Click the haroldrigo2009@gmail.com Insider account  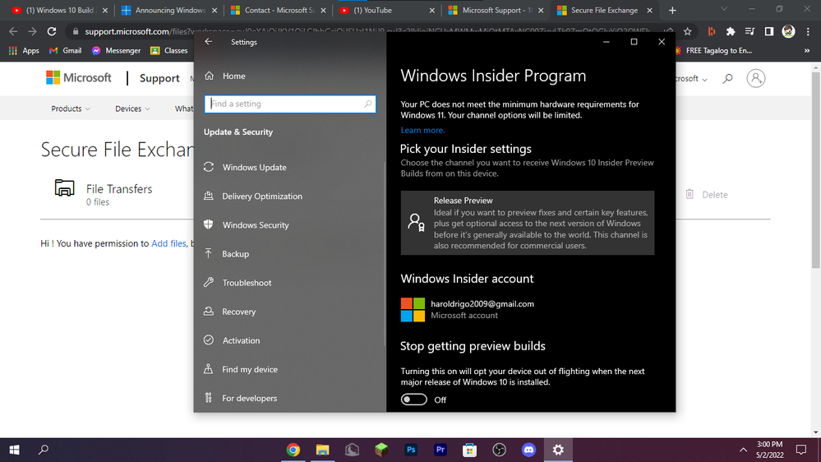pyautogui.click(x=467, y=309)
